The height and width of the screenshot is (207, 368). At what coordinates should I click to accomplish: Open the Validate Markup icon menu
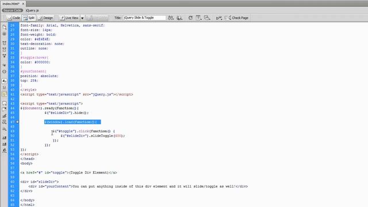[219, 18]
